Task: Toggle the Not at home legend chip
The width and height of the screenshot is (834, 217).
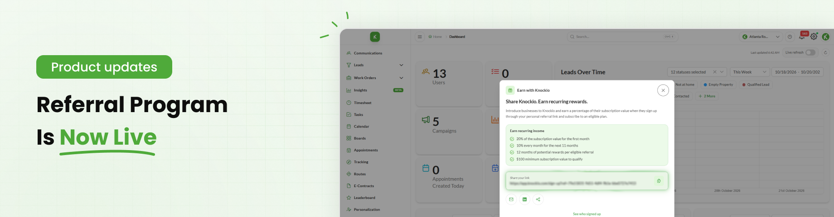Action: click(684, 85)
